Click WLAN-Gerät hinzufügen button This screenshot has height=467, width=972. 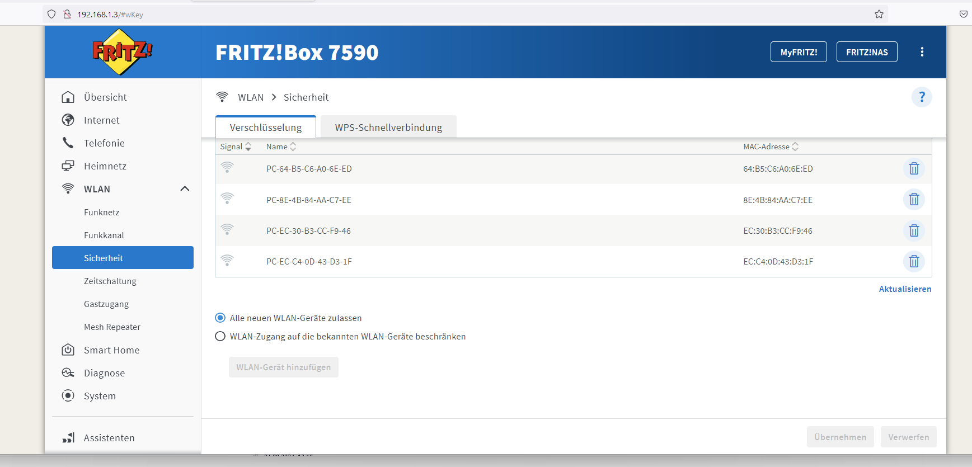click(283, 367)
